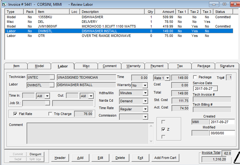Open the Rate 1 dropdown
The height and width of the screenshot is (165, 240).
click(x=168, y=78)
